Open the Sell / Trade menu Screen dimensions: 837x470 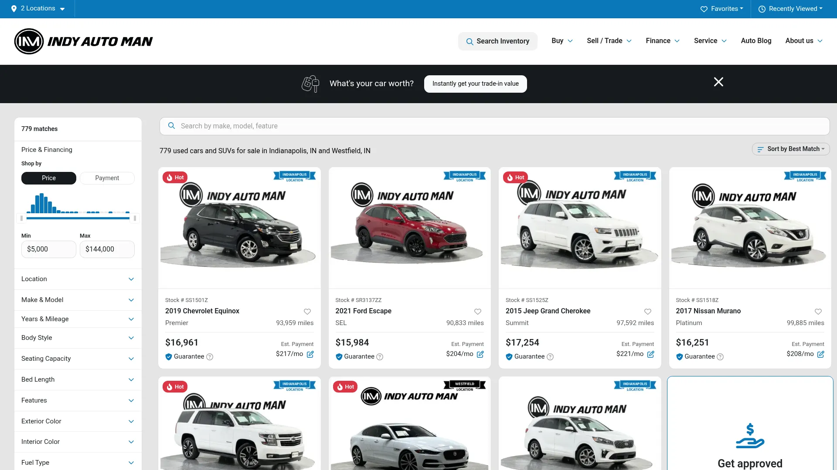pyautogui.click(x=609, y=41)
